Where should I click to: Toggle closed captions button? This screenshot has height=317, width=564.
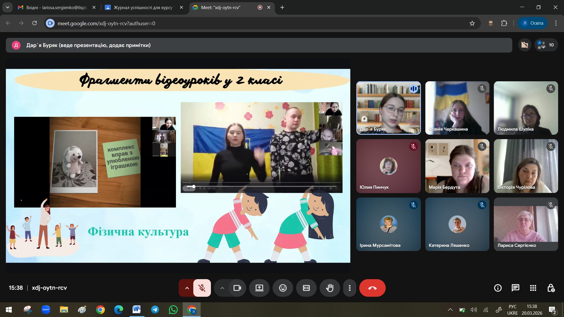coord(306,288)
